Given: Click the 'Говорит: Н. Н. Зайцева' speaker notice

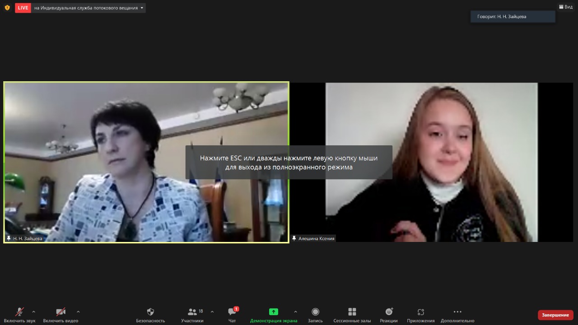Looking at the screenshot, I should (x=513, y=17).
